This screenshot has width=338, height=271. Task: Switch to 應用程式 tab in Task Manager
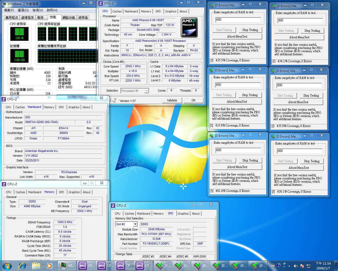pyautogui.click(x=12, y=17)
